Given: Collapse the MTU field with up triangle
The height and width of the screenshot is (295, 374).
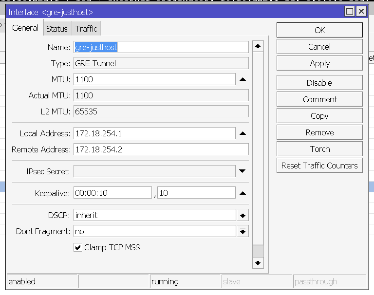Looking at the screenshot, I should [x=243, y=79].
